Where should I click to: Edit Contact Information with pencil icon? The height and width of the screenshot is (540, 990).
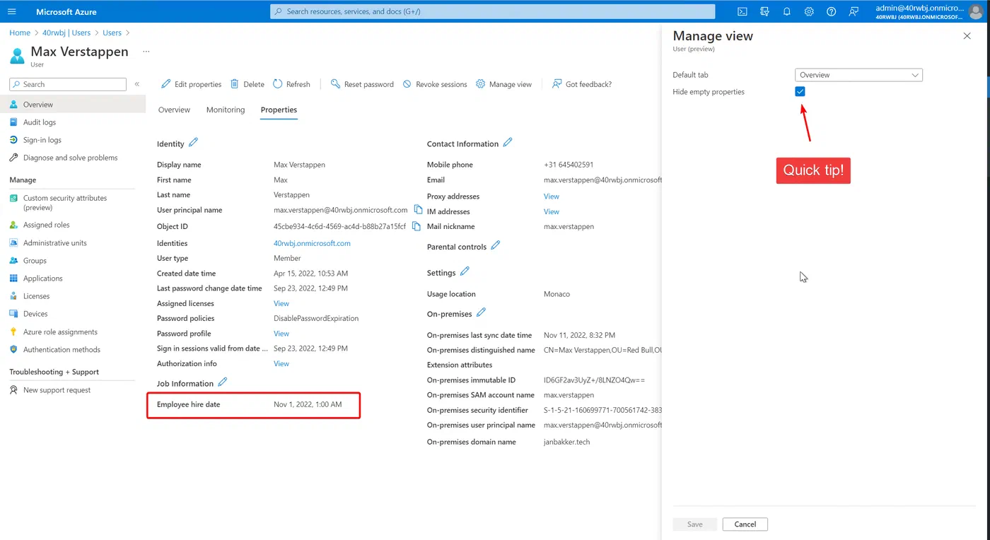[x=507, y=142]
